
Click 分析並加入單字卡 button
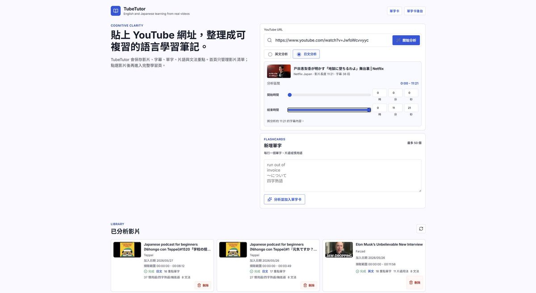tap(285, 199)
